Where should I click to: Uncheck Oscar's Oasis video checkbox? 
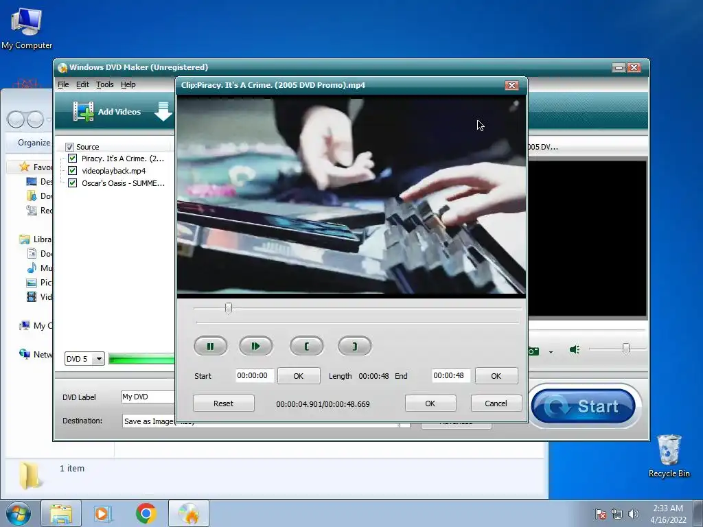(x=72, y=183)
